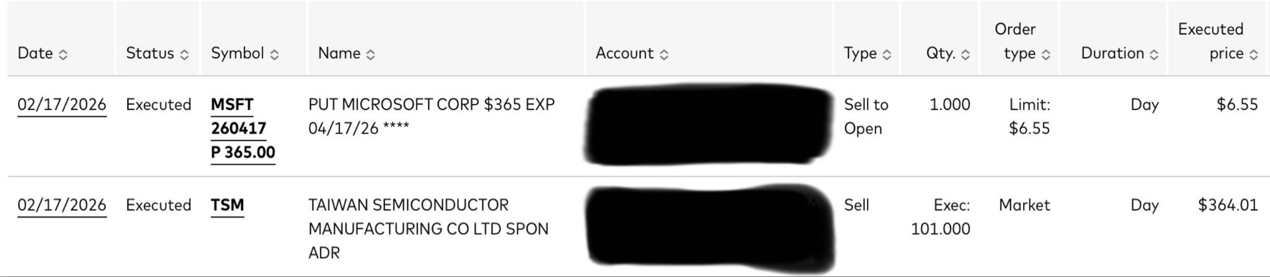Screen dimensions: 1270x277
Task: Open the MSFT order's 02/17/2026 date link
Action: pos(61,104)
